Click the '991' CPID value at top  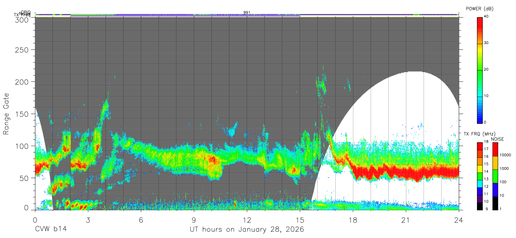[247, 12]
